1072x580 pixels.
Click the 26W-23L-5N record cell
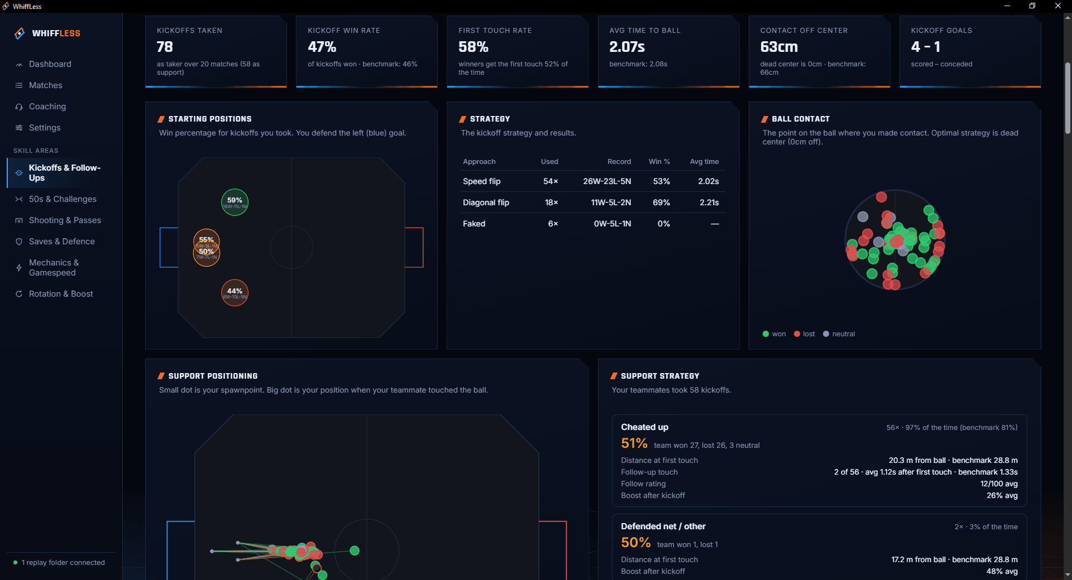[x=607, y=181]
